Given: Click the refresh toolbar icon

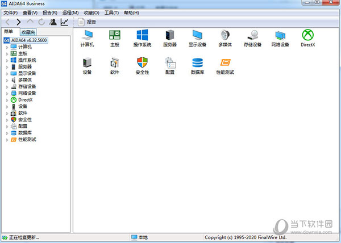Looking at the screenshot, I should [41, 22].
